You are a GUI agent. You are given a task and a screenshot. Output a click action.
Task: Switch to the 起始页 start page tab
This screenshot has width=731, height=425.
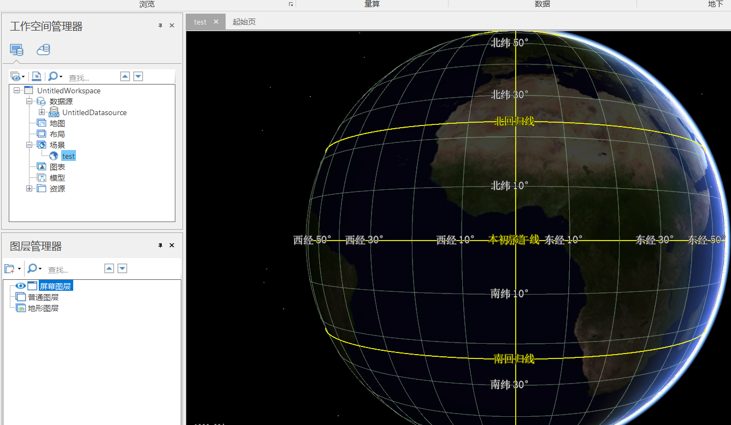coord(244,22)
